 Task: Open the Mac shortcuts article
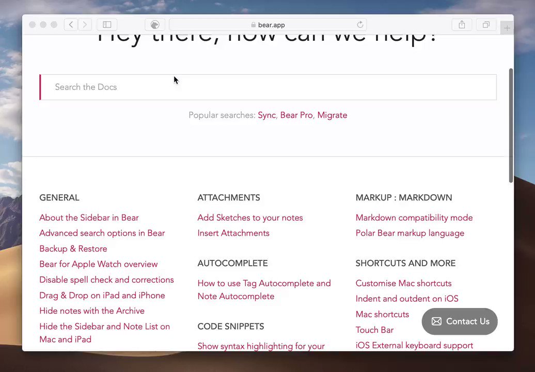click(x=382, y=314)
